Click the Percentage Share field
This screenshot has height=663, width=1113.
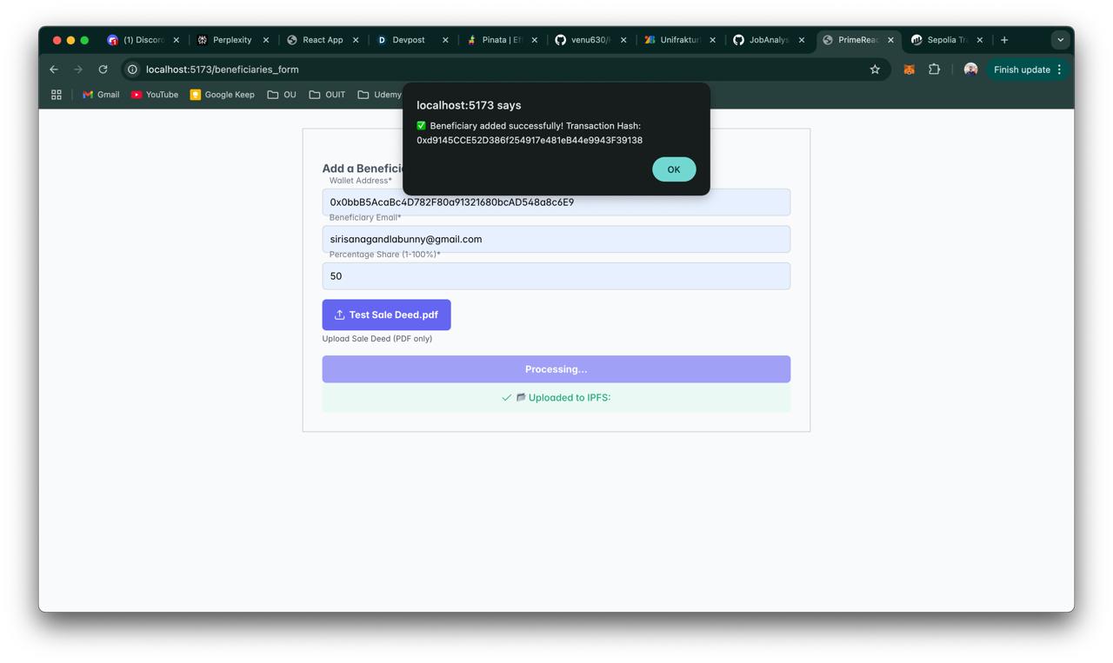[x=556, y=276]
